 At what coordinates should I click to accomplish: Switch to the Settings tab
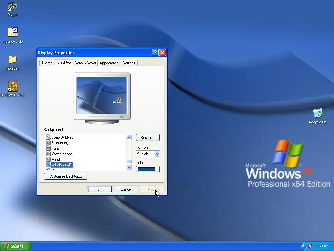129,63
